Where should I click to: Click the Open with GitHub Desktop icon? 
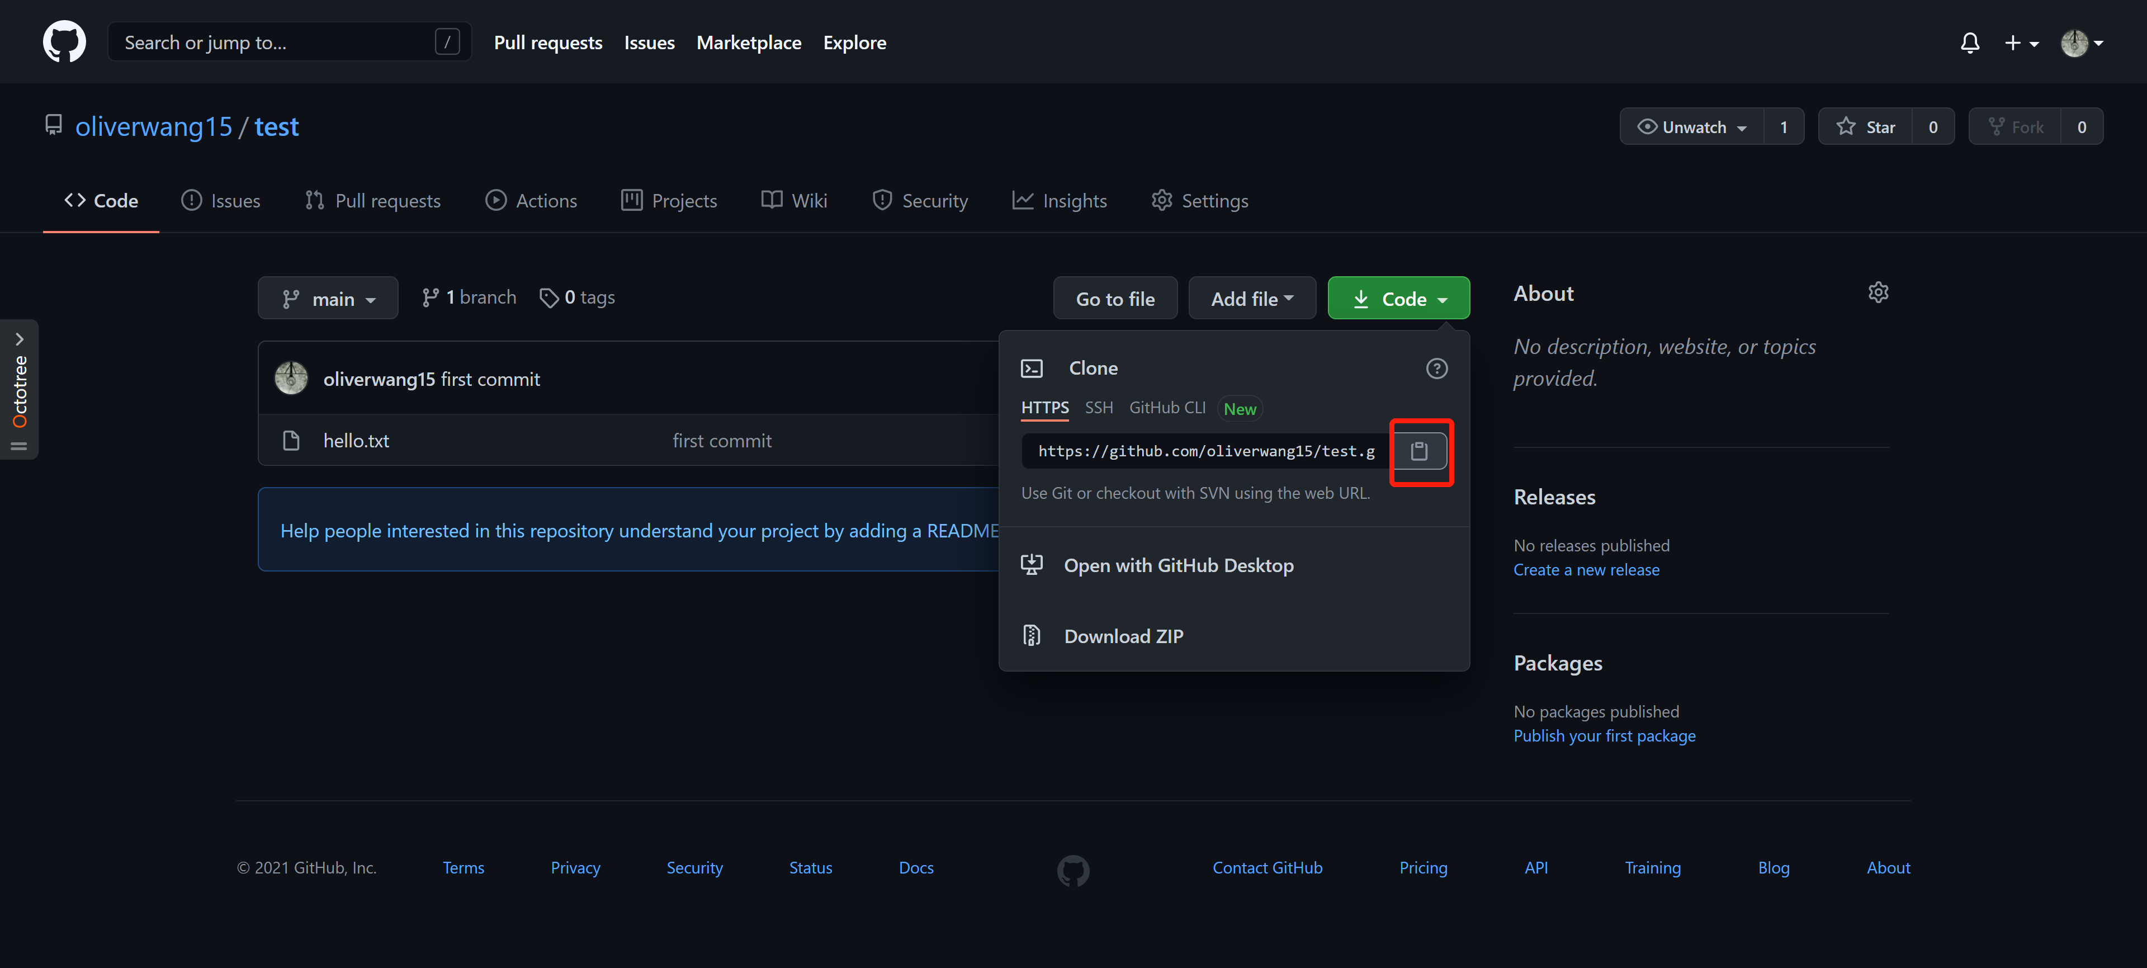[1032, 565]
